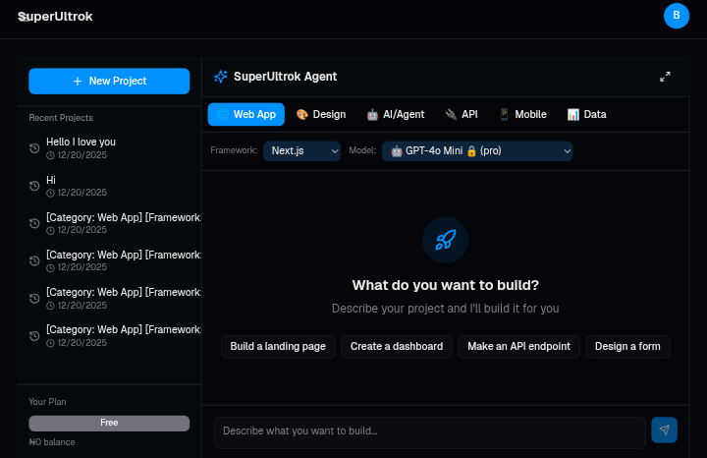Focus the Describe what you want to build input

pos(429,432)
